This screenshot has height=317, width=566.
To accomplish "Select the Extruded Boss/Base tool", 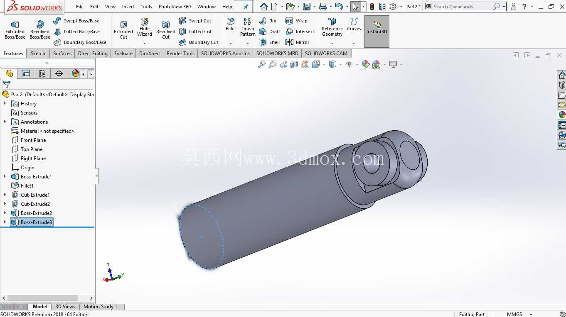I will point(15,30).
